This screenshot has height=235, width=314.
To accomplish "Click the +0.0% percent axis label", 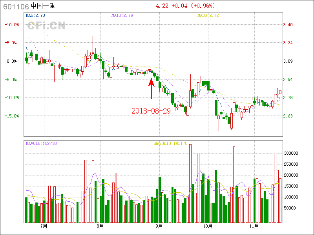I will tap(11, 61).
